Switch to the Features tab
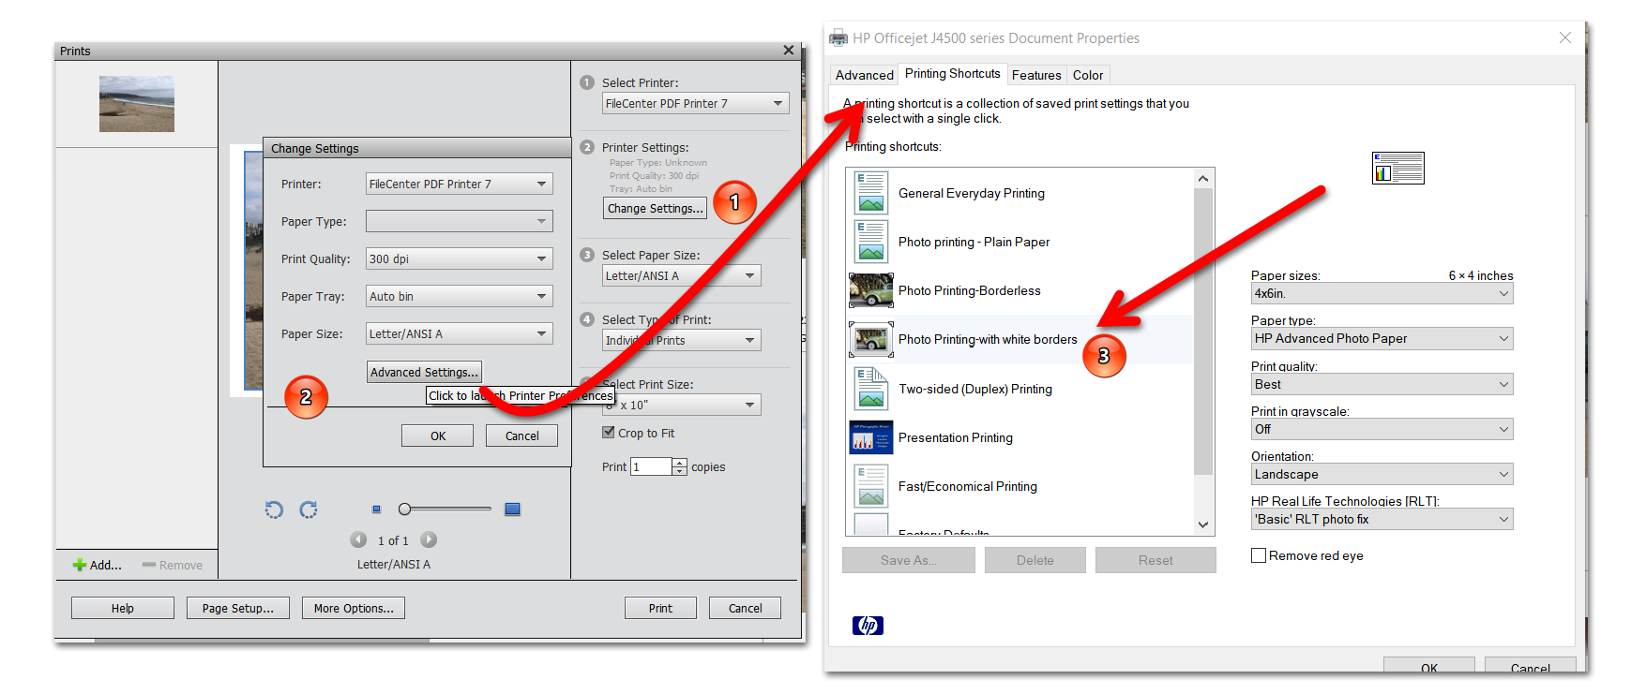 click(1036, 75)
